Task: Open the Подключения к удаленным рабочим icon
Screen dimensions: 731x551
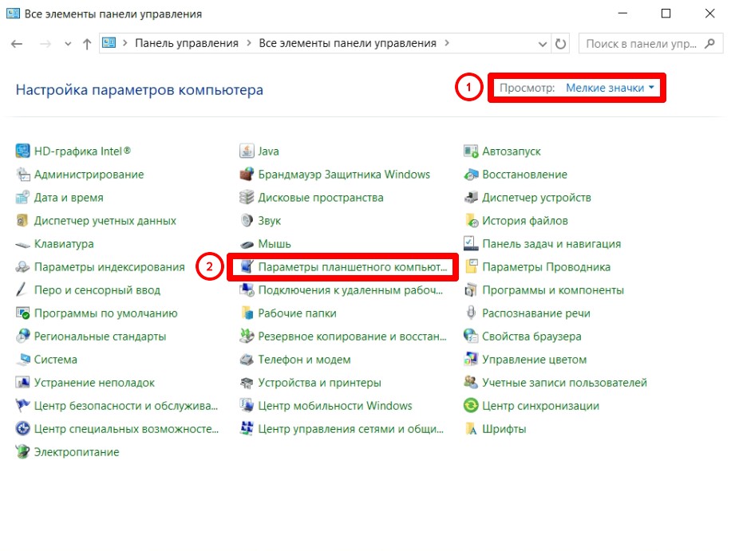Action: pos(247,289)
